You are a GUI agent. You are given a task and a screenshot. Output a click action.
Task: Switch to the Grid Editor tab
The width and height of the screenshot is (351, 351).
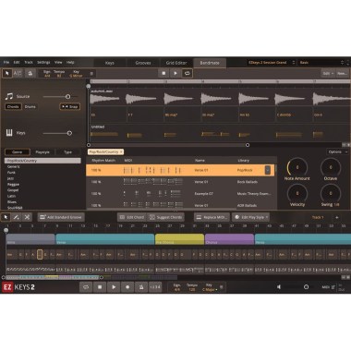[x=176, y=63]
